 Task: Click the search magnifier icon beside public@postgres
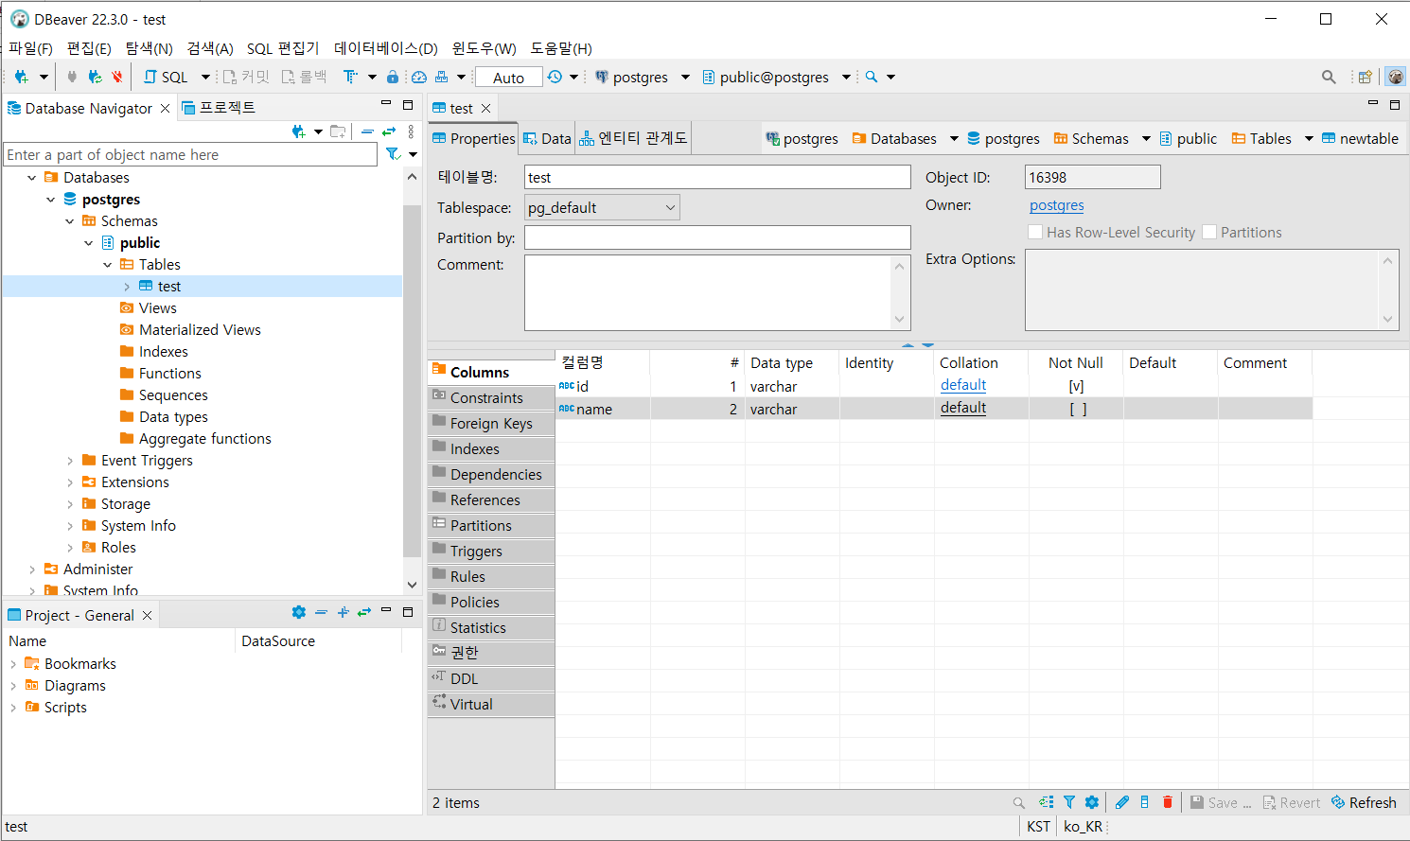point(872,77)
